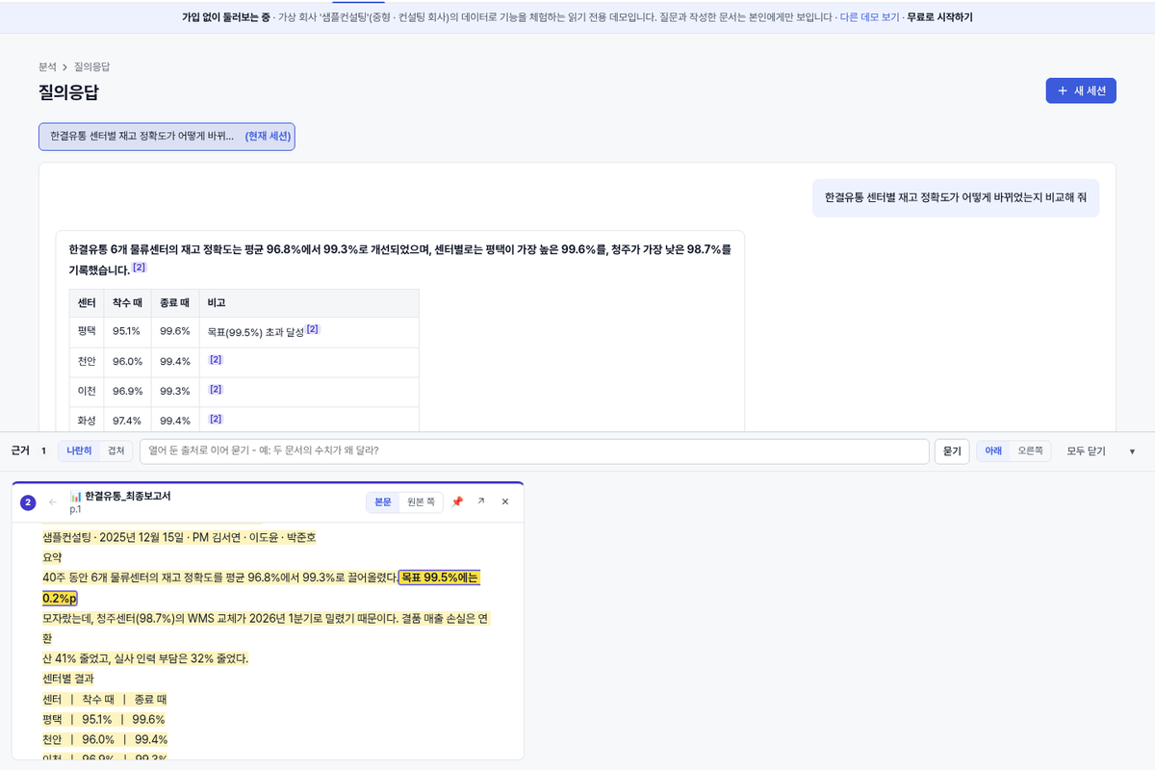Open the 다른 데모 보기 link

click(869, 17)
